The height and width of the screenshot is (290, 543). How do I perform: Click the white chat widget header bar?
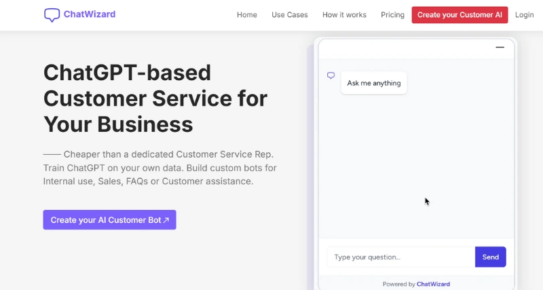[407, 48]
